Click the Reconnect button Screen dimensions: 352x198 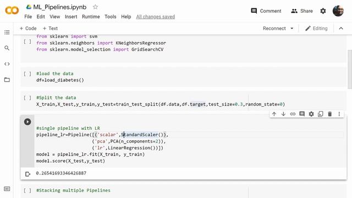click(274, 28)
